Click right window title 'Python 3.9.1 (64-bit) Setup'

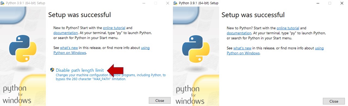(x=198, y=3)
